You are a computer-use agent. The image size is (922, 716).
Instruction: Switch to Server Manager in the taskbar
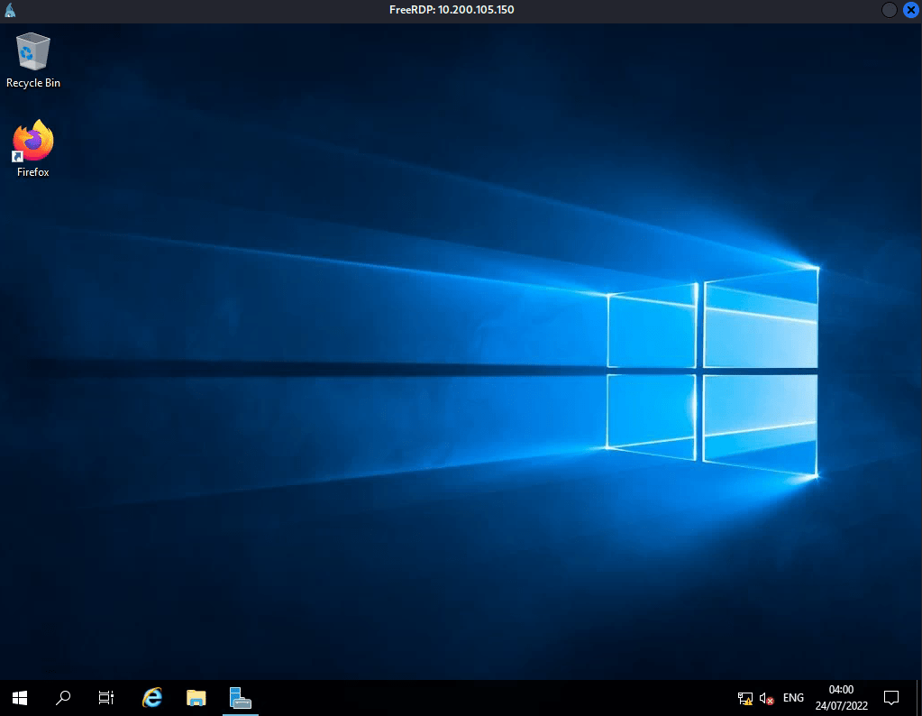(240, 697)
